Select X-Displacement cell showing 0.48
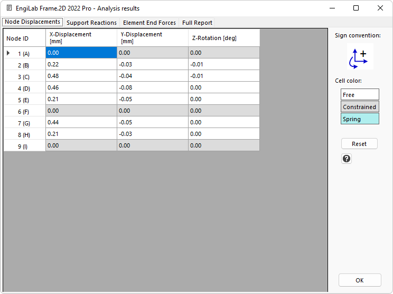Image resolution: width=393 pixels, height=294 pixels. point(81,76)
